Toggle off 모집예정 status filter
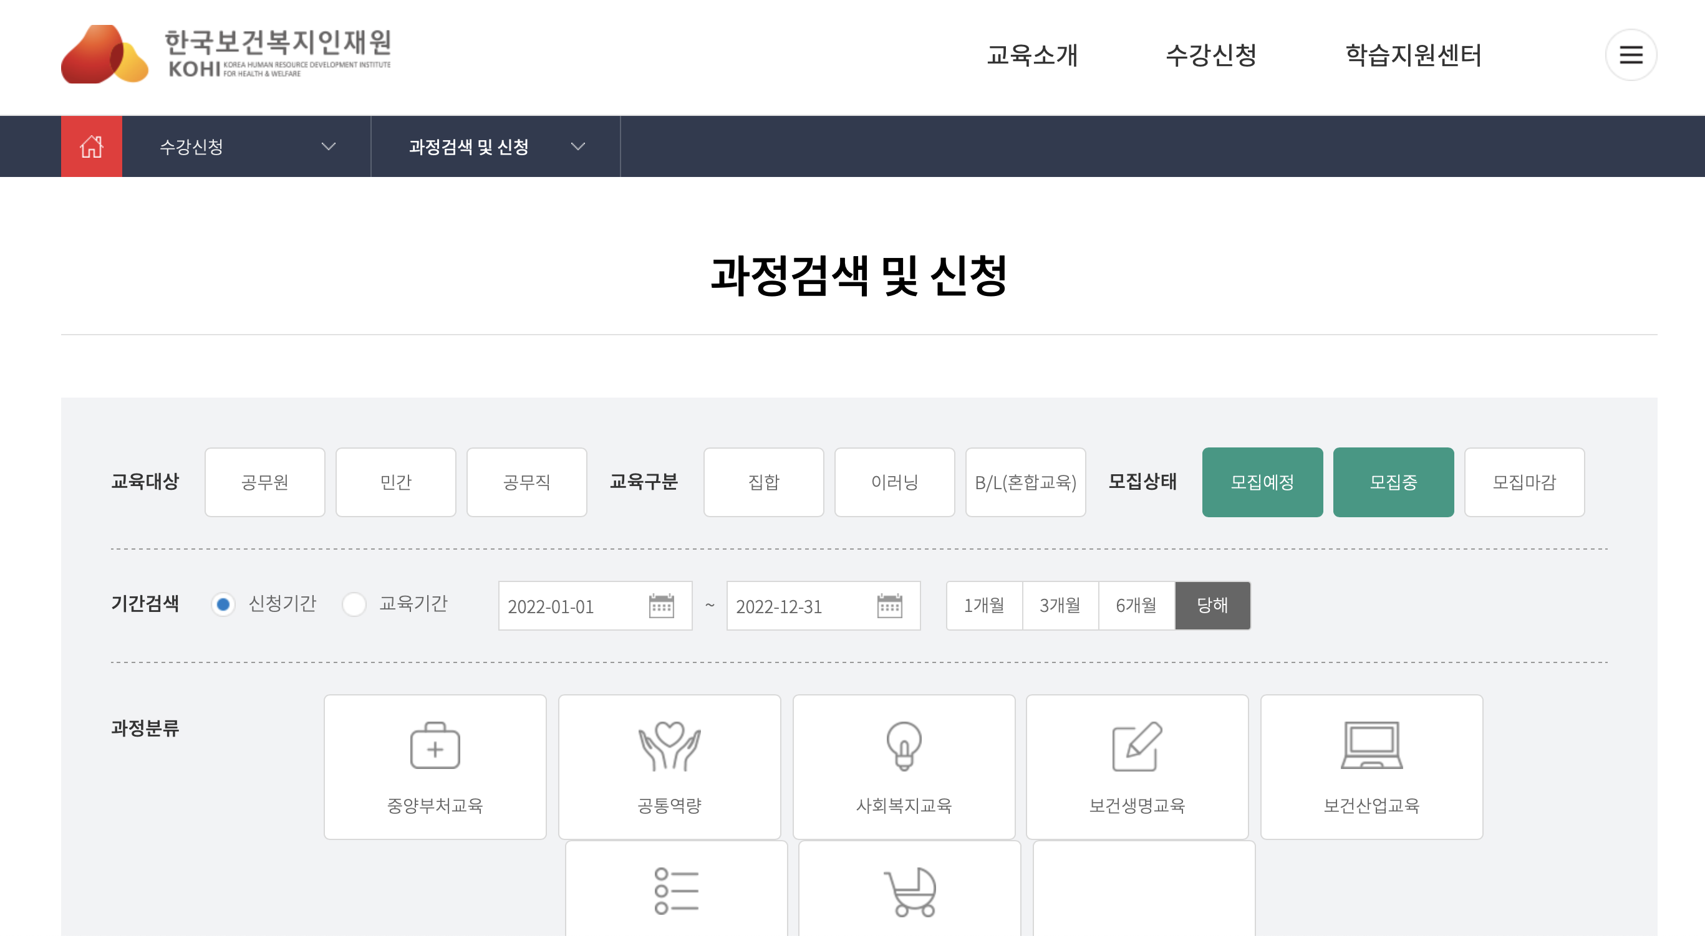 coord(1262,482)
